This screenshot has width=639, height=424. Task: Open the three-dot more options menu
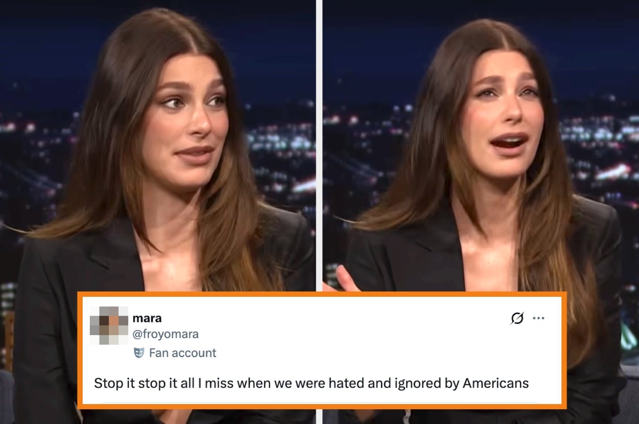[538, 318]
